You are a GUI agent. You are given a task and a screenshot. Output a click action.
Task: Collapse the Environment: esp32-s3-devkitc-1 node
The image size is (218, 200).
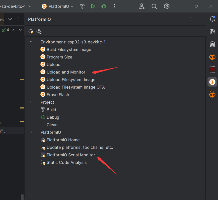point(31,42)
